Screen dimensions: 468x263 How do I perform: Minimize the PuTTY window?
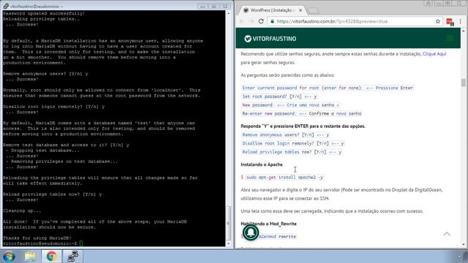[203, 7]
